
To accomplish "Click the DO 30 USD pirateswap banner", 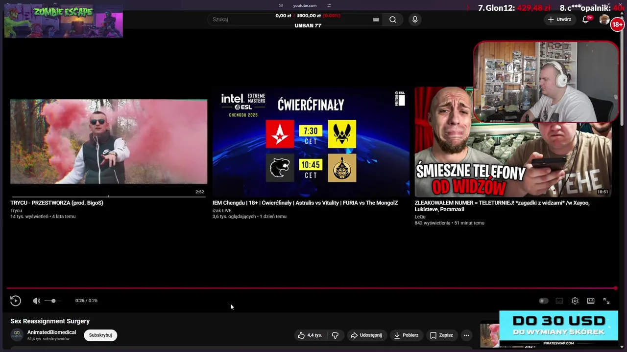I will coord(558,329).
